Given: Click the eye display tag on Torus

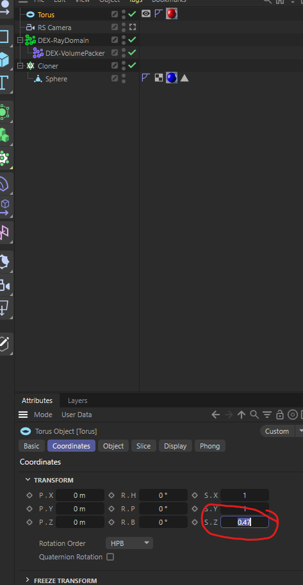Looking at the screenshot, I should click(146, 14).
